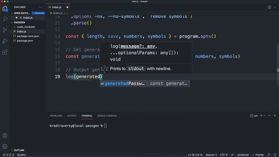Open the launch profile dropdown arrow
Screen dimensions: 279x157
265,116
